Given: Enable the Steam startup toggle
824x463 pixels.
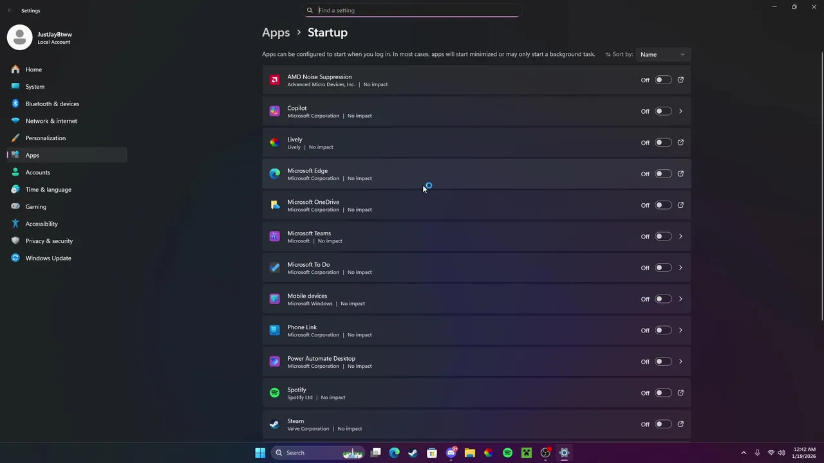Looking at the screenshot, I should tap(663, 424).
